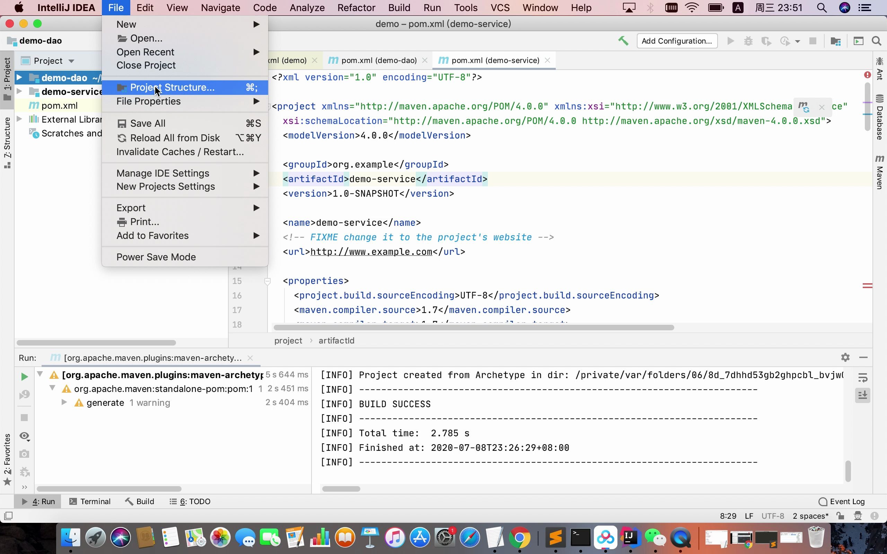Open Manage IDE Settings submenu
The image size is (887, 554).
185,173
